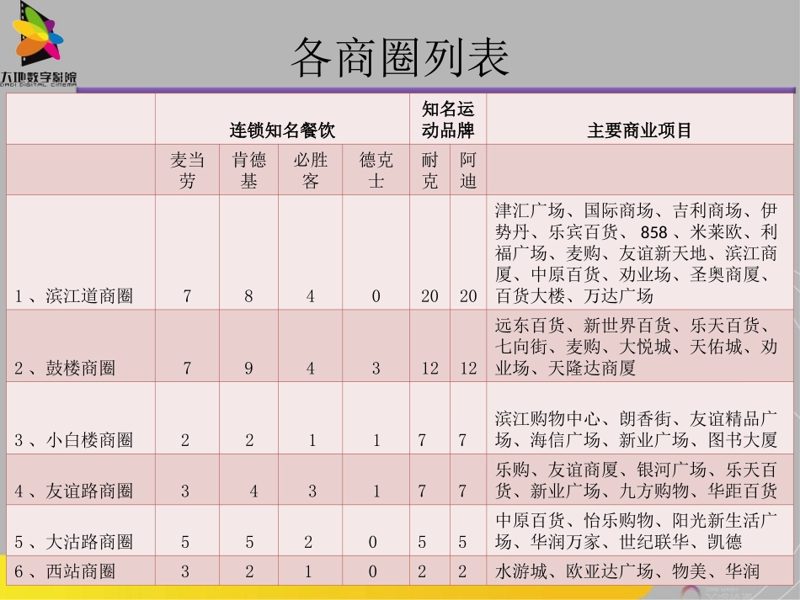Click 肯德基 value 9 in 鼓楼商圈 row
Image resolution: width=800 pixels, height=600 pixels.
click(248, 368)
